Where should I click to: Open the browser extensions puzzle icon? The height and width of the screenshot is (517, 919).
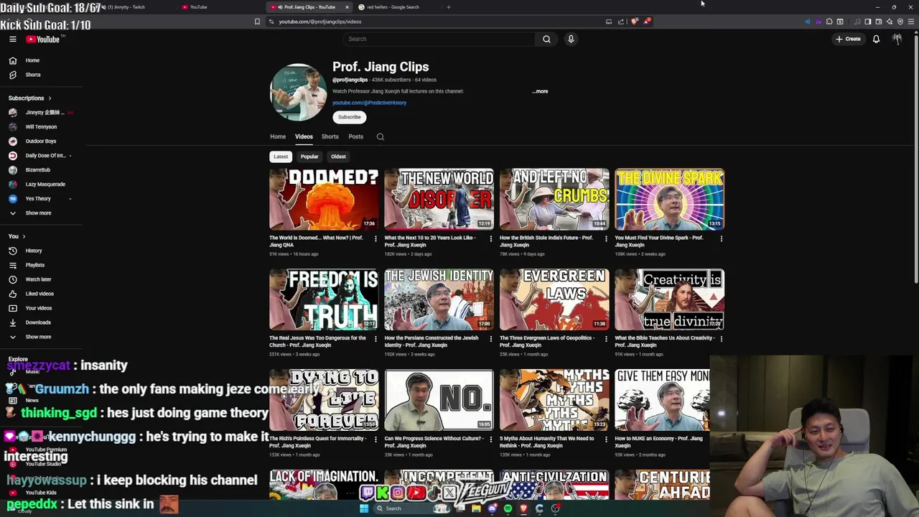coord(829,22)
